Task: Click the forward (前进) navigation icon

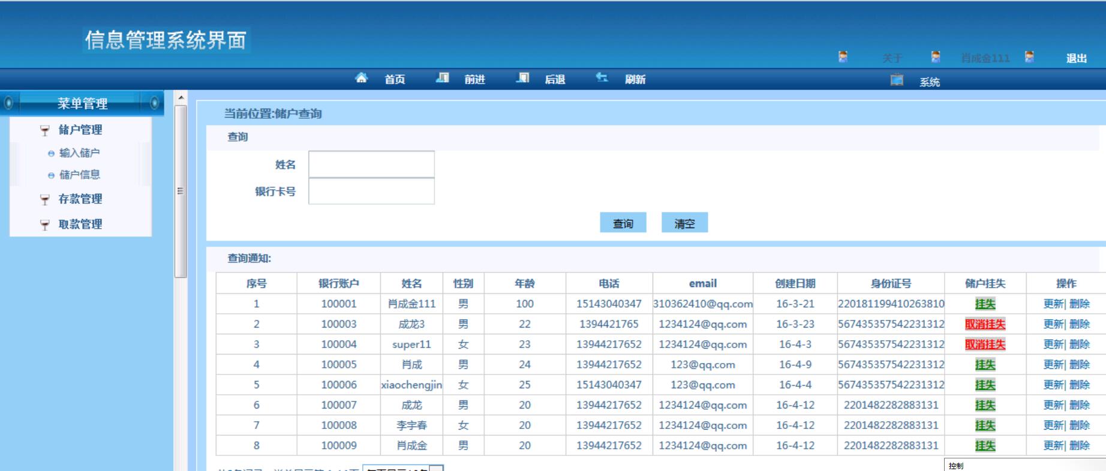Action: tap(443, 78)
